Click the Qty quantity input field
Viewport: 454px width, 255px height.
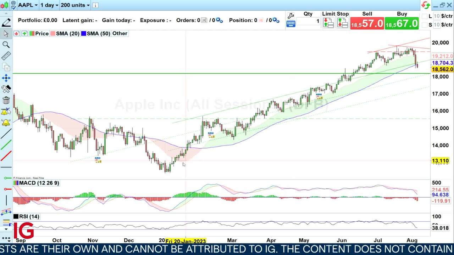click(308, 22)
